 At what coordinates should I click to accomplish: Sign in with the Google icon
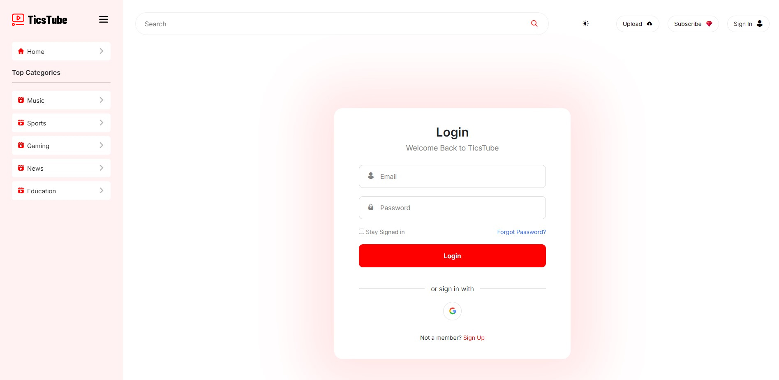452,311
